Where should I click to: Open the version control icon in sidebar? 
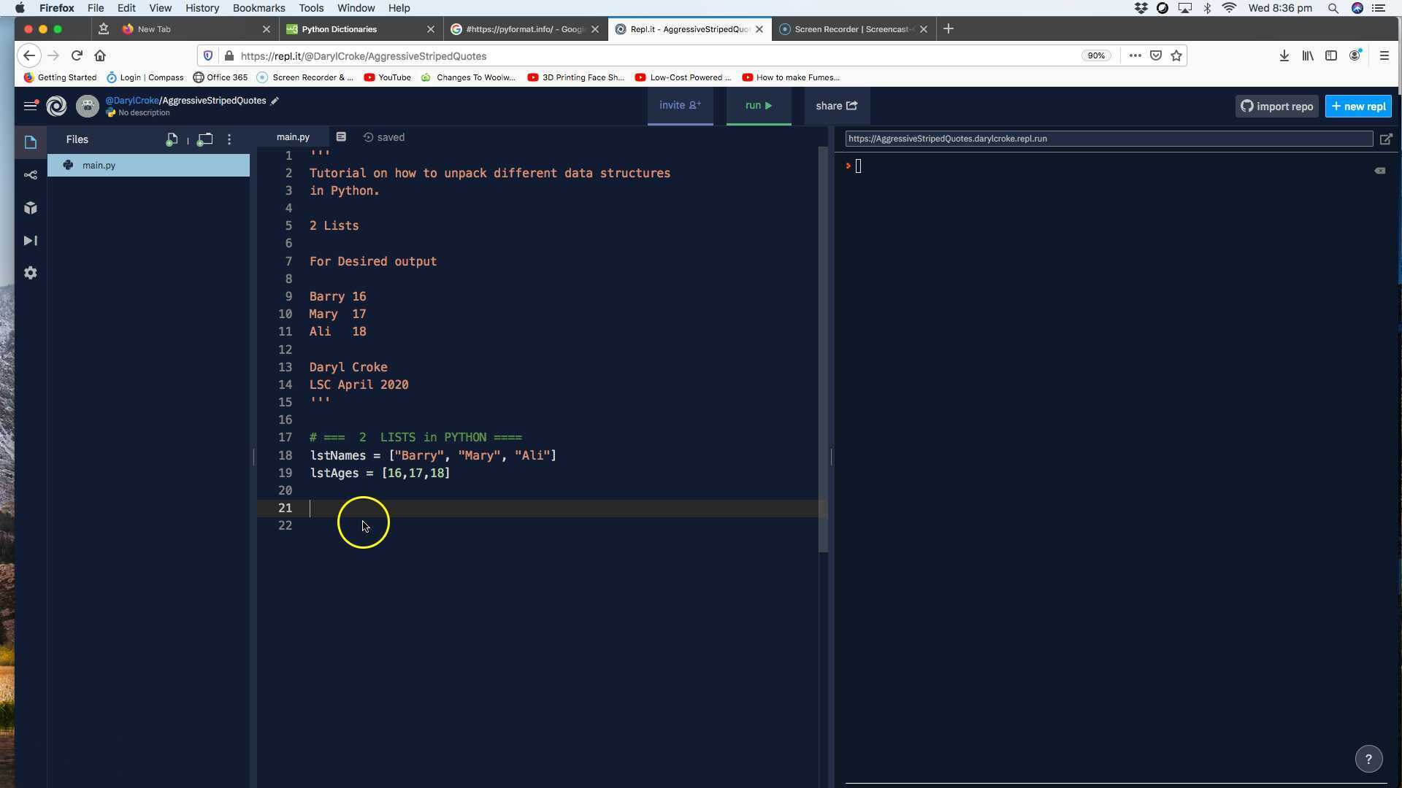(x=31, y=175)
